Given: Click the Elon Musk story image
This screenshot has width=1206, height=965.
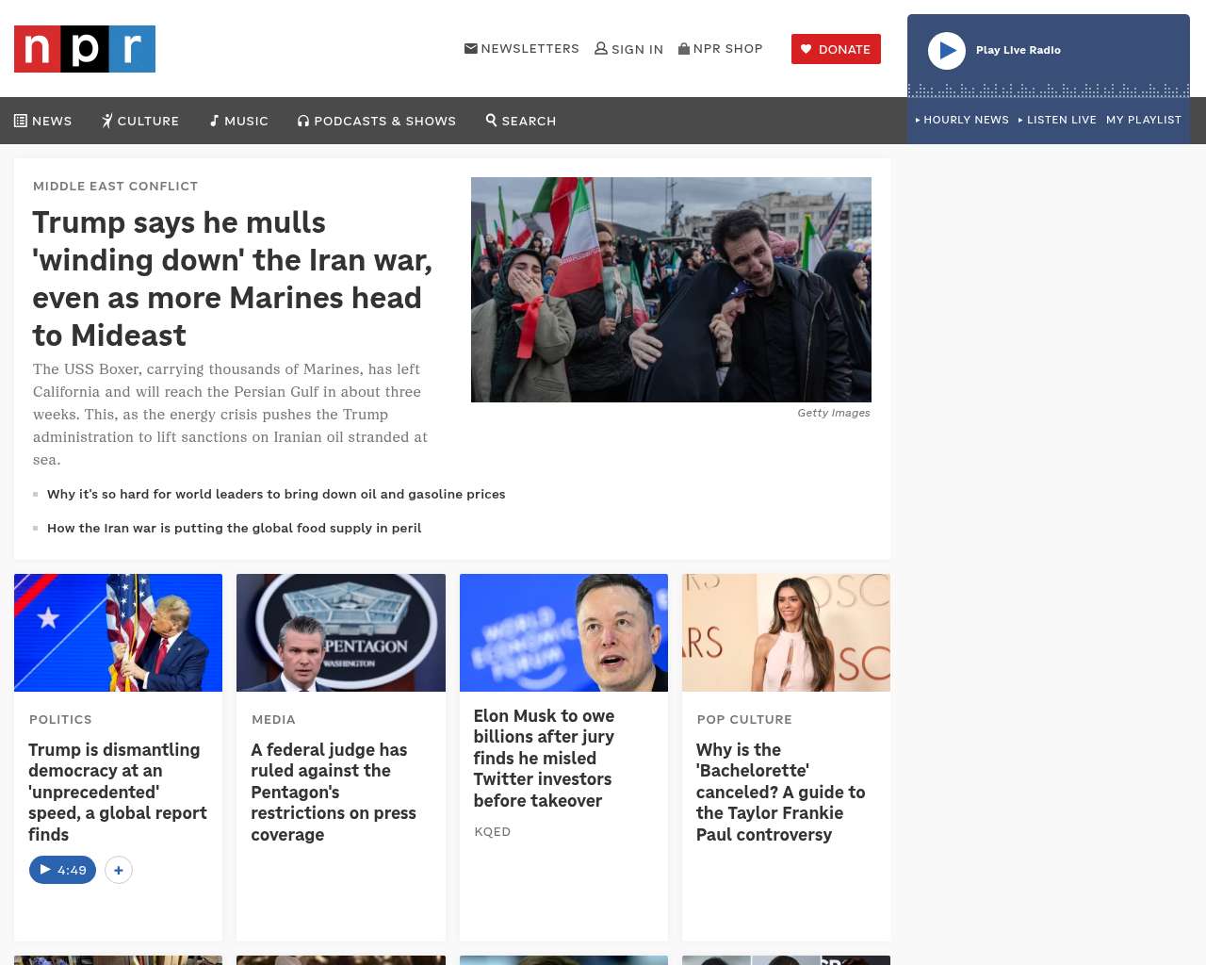Looking at the screenshot, I should 563,632.
